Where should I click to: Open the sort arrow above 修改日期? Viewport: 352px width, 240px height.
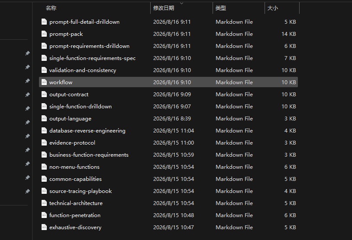pyautogui.click(x=181, y=3)
